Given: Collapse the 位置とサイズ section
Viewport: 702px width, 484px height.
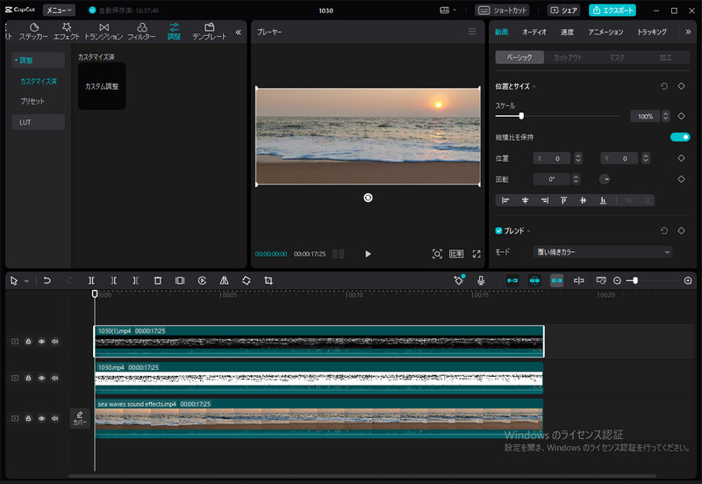Looking at the screenshot, I should click(x=534, y=86).
